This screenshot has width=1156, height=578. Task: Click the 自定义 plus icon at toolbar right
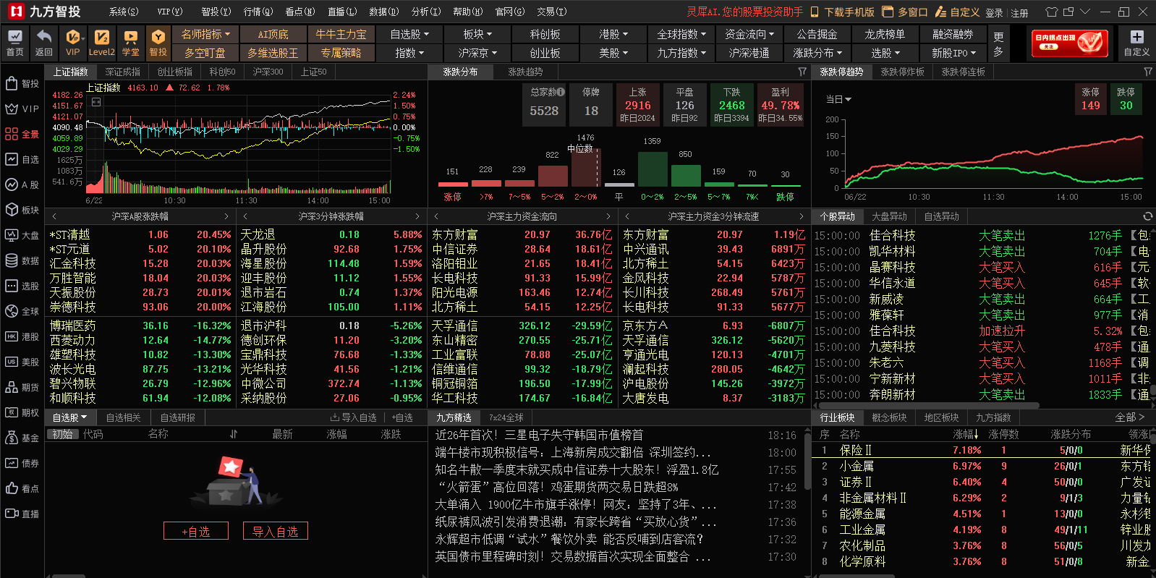point(1136,38)
